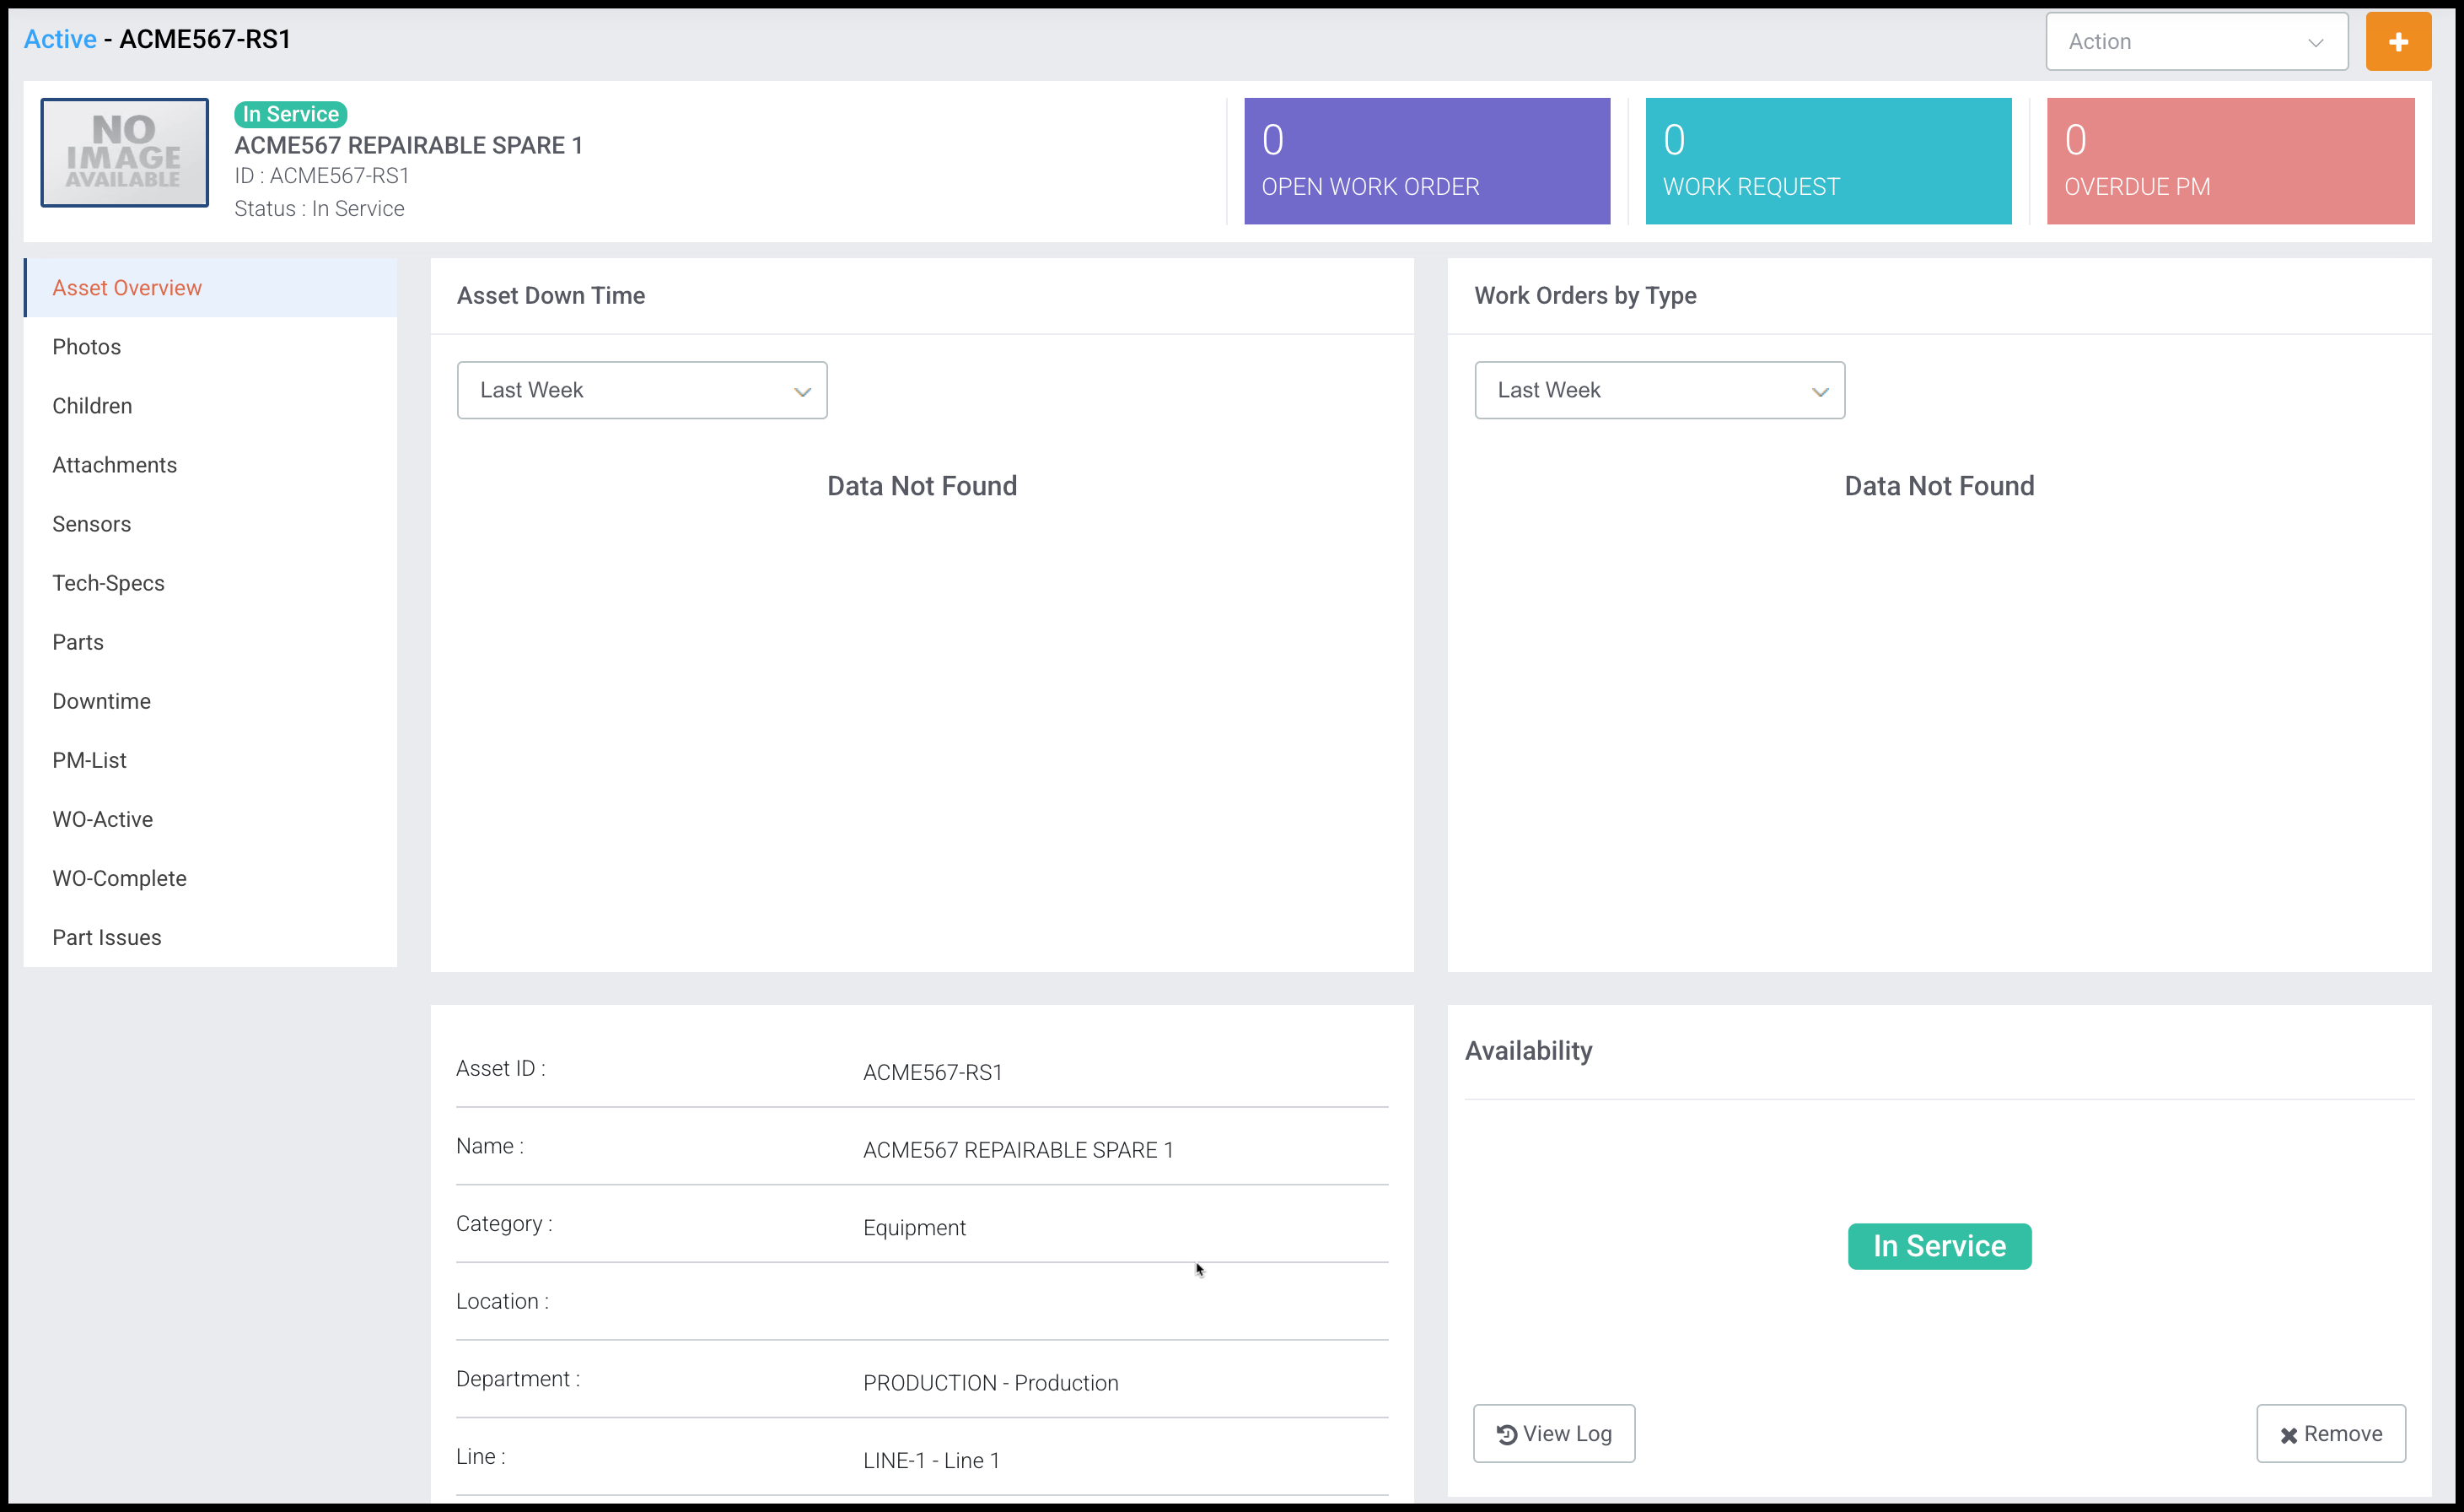Click the No Image Available thumbnail

pos(124,153)
